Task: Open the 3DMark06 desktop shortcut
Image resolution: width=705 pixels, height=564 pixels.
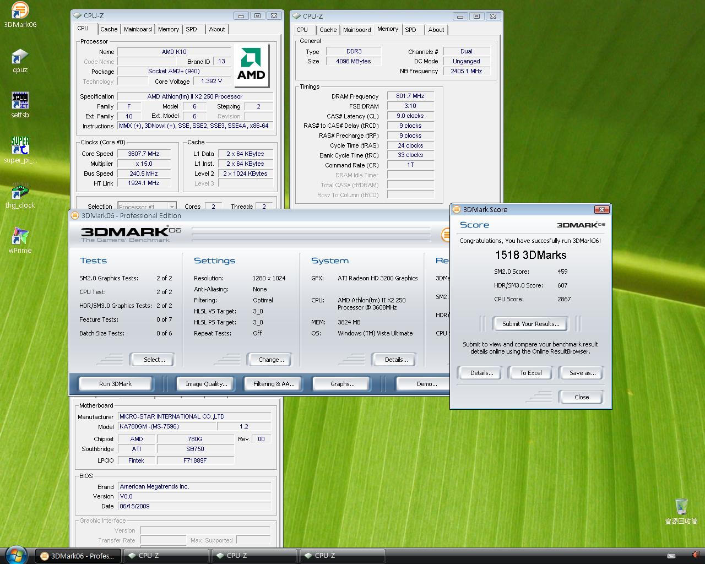Action: pos(20,15)
